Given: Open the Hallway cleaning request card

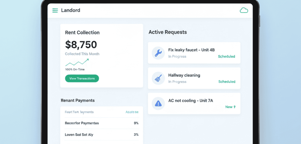Looking at the screenshot, I should tap(184, 75).
